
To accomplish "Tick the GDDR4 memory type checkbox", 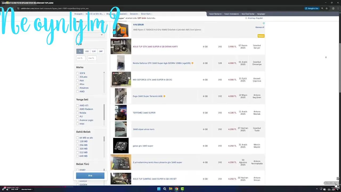I will [78, 185].
